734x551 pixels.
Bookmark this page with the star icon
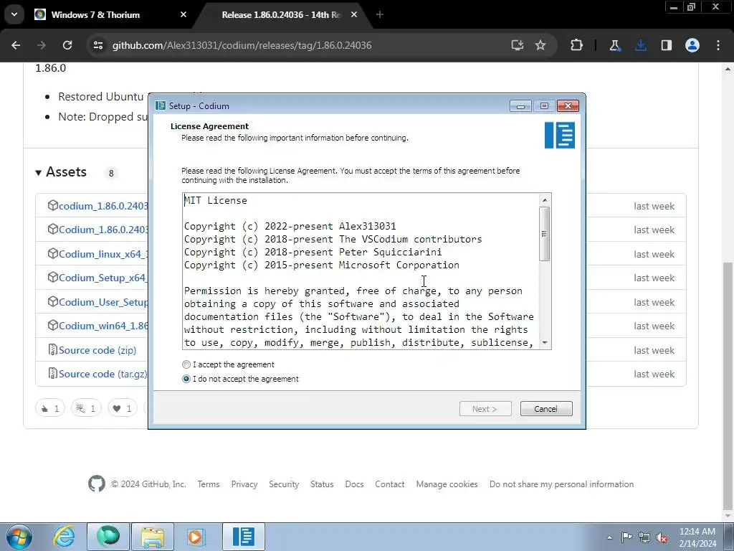(540, 45)
